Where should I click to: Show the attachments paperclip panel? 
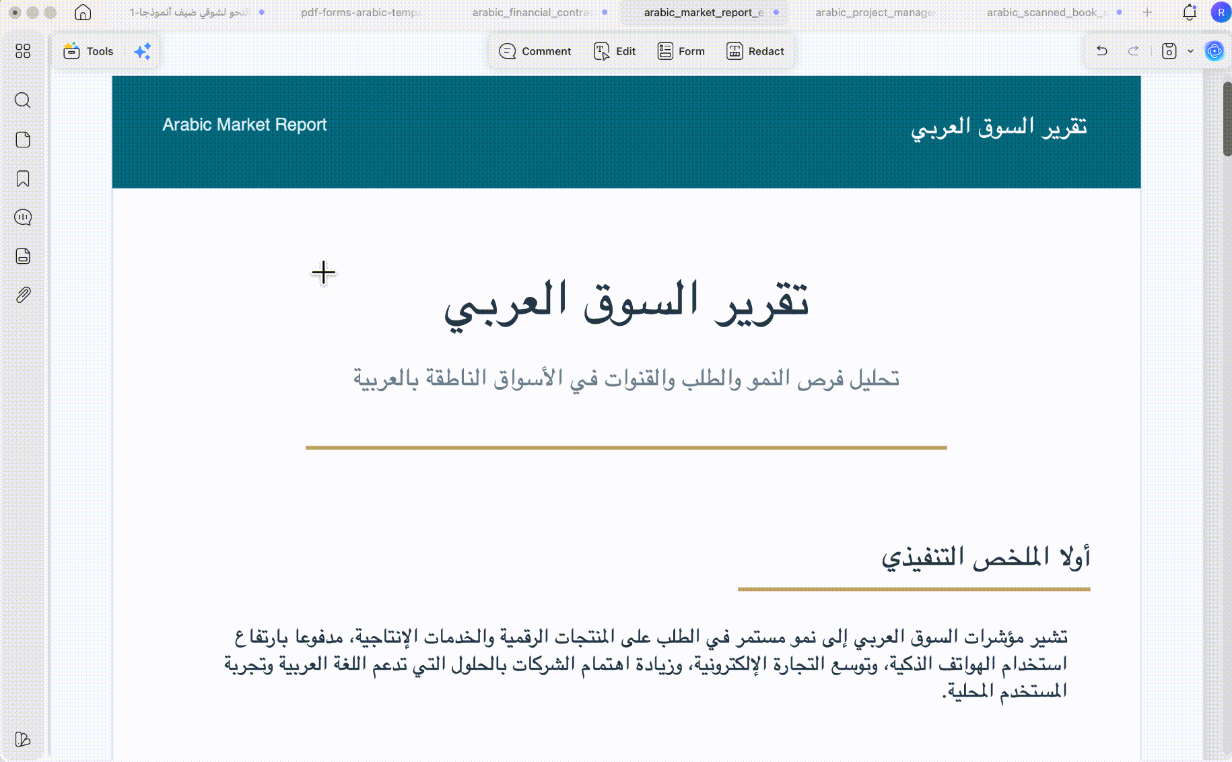pyautogui.click(x=23, y=295)
